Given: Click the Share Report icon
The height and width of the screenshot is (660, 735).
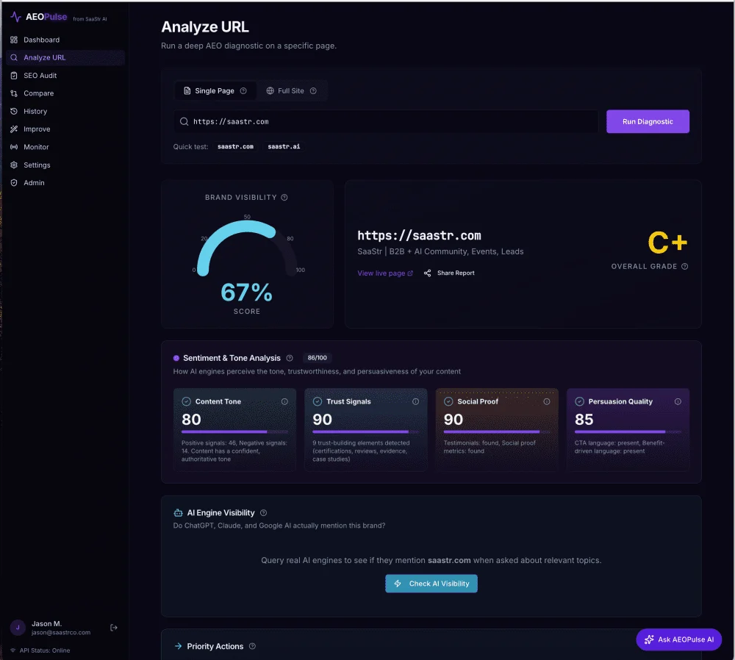Looking at the screenshot, I should pos(427,273).
